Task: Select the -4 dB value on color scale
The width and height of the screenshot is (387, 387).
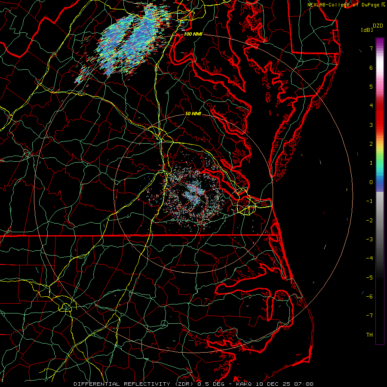Action: click(369, 258)
